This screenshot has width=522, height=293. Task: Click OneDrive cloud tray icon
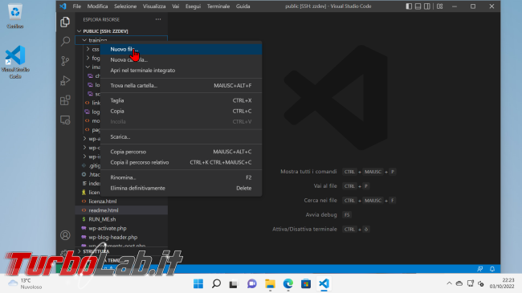pos(459,283)
